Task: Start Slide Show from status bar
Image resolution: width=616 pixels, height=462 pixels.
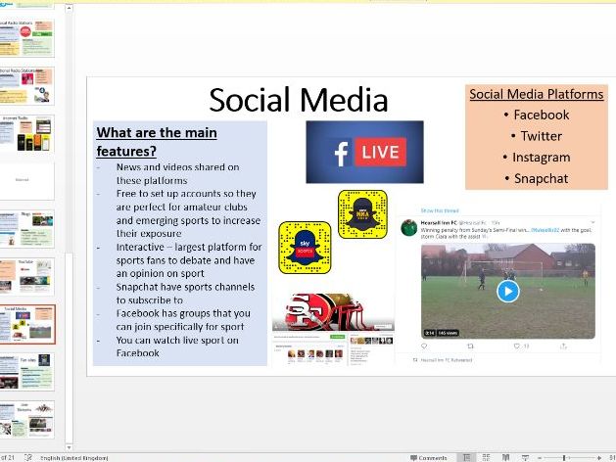Action: (x=527, y=457)
